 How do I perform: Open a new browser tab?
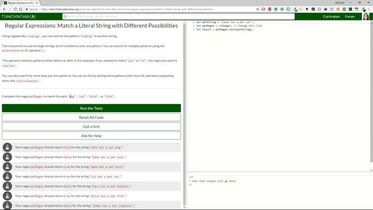click(44, 3)
